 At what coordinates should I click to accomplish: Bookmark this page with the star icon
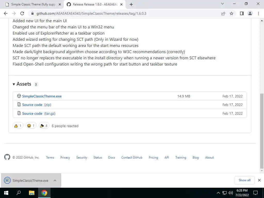(232, 13)
